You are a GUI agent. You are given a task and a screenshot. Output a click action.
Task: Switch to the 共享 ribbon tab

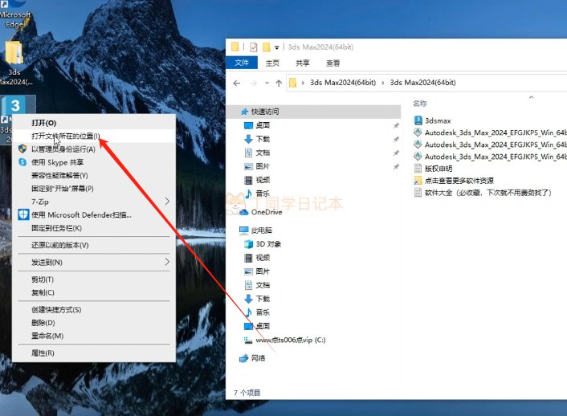point(303,63)
